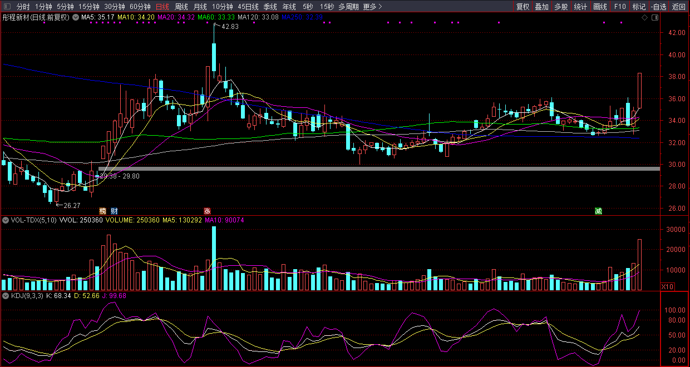Open the VOL-TDX indicator dropdown arrow

click(6, 220)
